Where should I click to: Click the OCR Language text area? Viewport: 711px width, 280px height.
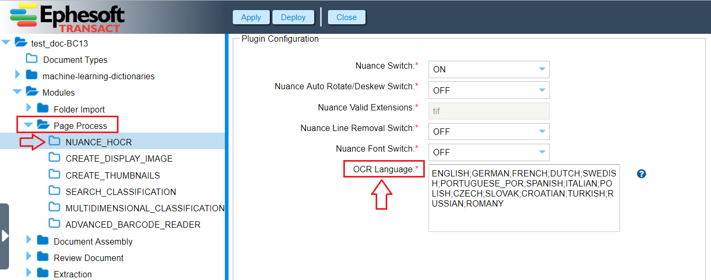524,198
